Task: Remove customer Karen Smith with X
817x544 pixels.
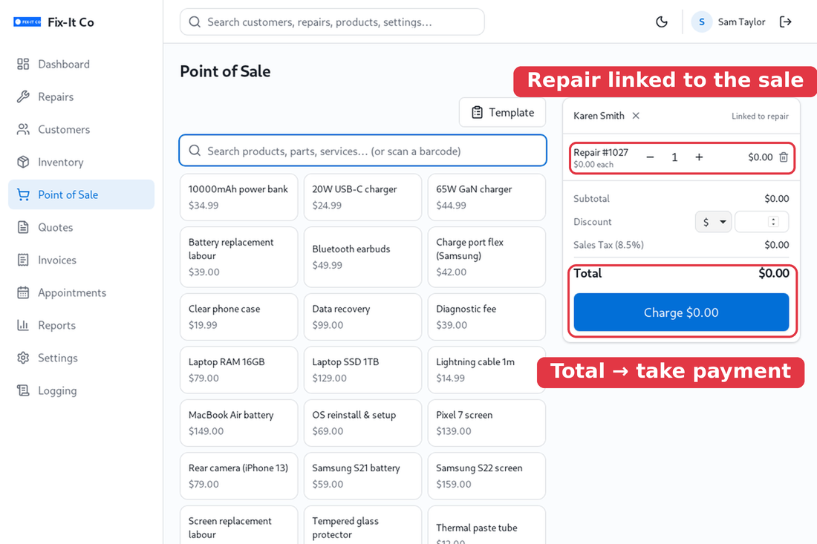Action: [x=636, y=116]
